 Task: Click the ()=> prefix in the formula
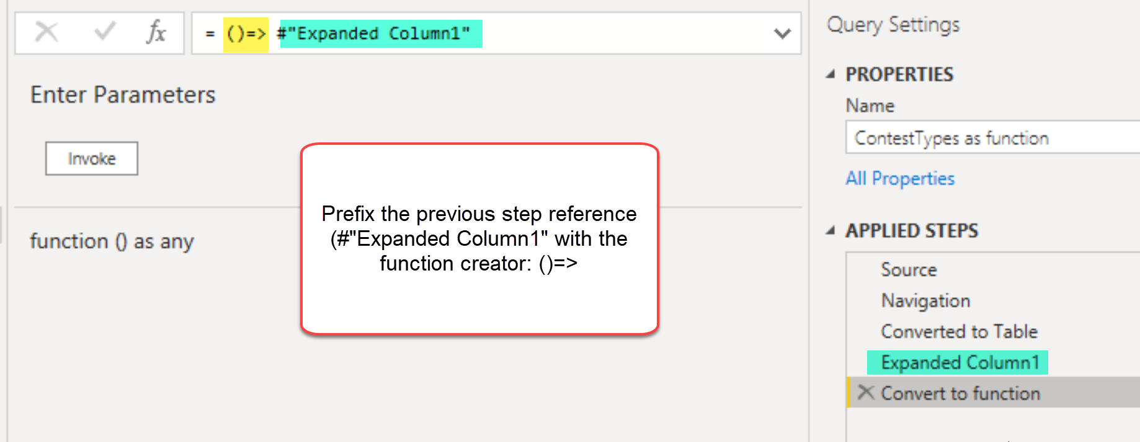tap(246, 34)
